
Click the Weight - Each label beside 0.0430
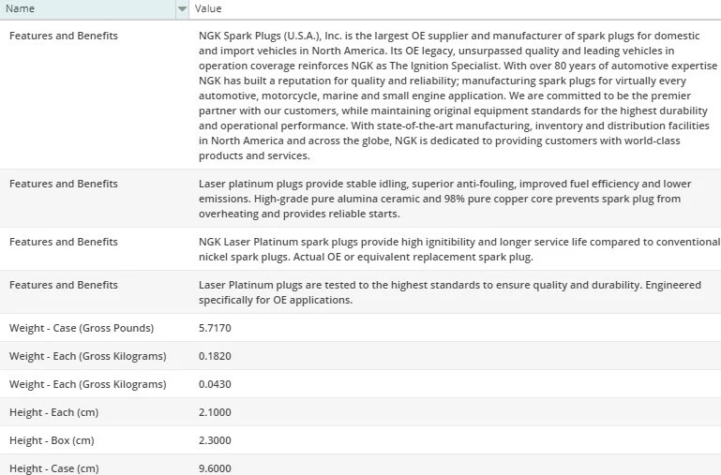(x=87, y=384)
